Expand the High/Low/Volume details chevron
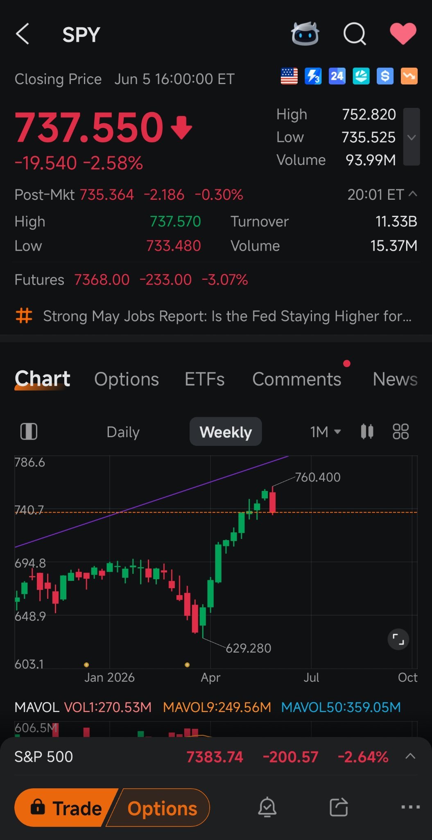432x840 pixels. tap(412, 137)
